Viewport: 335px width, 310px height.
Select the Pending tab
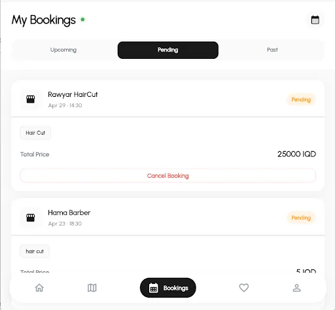coord(168,50)
